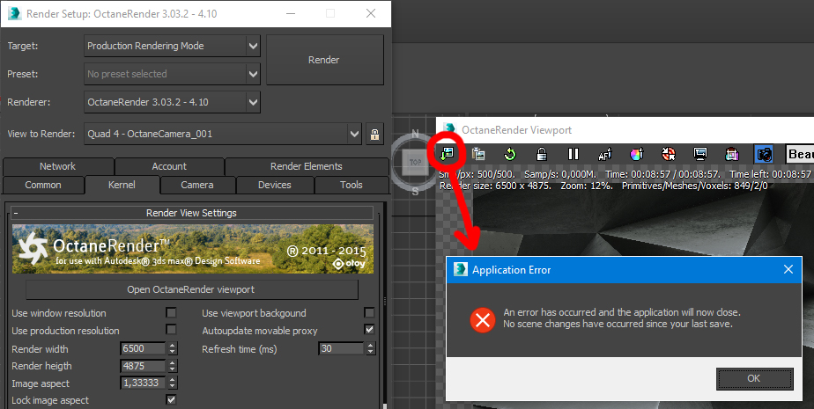Start rendering with the Render button
Screen dimensions: 814x409
(325, 60)
